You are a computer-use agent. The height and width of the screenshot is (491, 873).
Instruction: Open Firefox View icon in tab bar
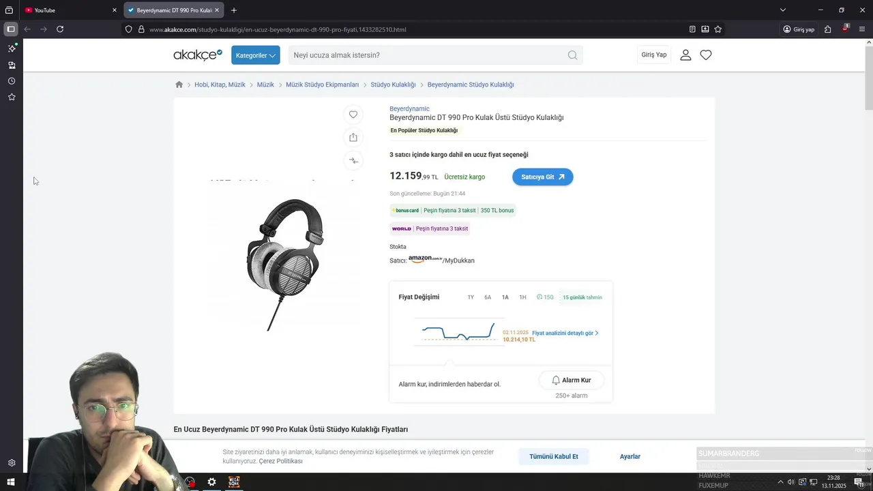(9, 10)
